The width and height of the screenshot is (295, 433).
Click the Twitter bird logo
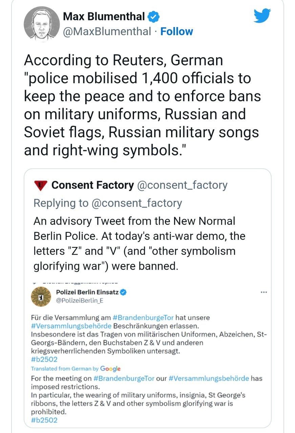point(262,16)
